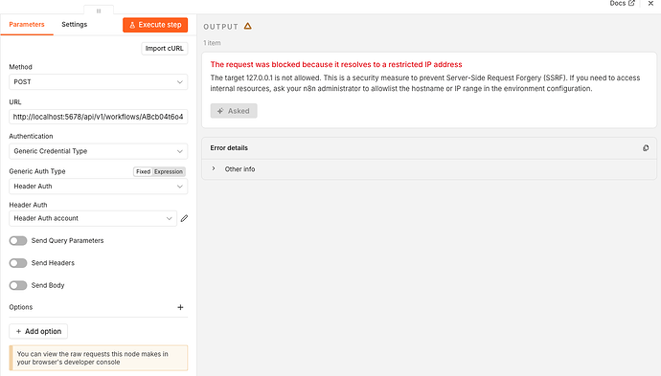Click the '1 item' output count text
Screen dimensions: 661x376
click(x=212, y=43)
